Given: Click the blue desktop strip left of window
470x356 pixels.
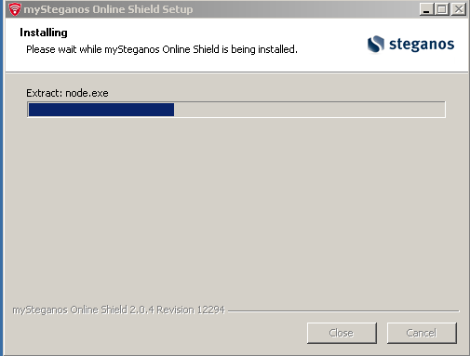Looking at the screenshot, I should [x=2, y=178].
